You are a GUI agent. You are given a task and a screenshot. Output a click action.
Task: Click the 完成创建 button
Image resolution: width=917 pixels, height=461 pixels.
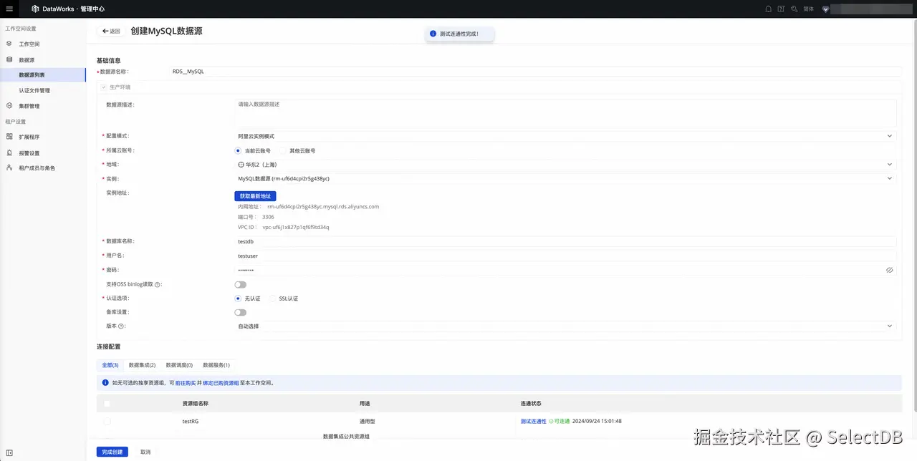pos(112,452)
